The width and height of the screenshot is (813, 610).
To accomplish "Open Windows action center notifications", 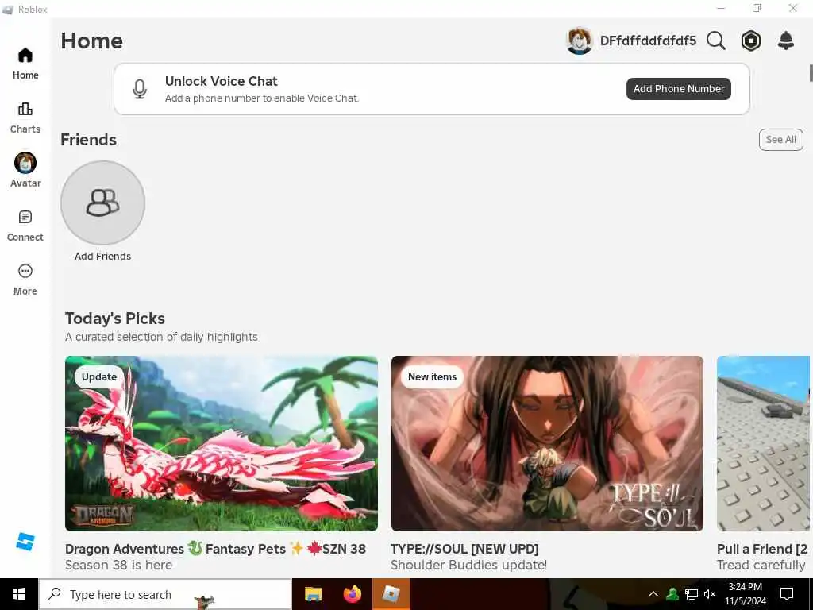I will [787, 594].
